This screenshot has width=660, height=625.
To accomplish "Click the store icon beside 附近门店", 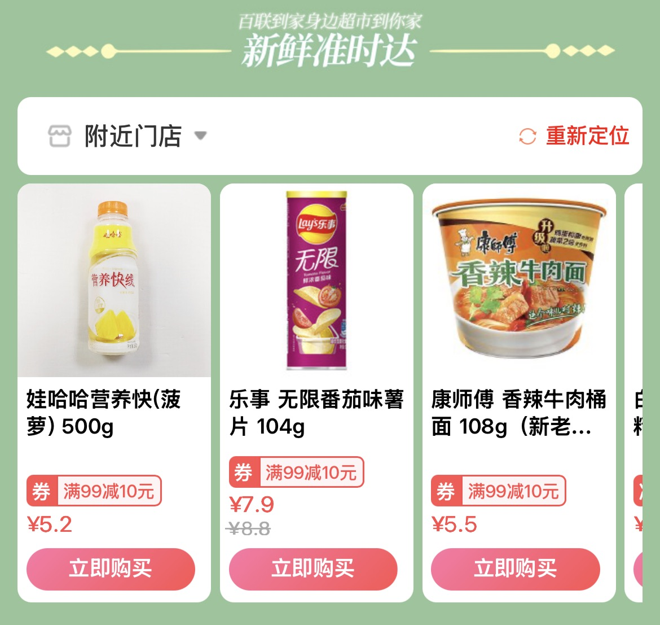I will pos(59,136).
